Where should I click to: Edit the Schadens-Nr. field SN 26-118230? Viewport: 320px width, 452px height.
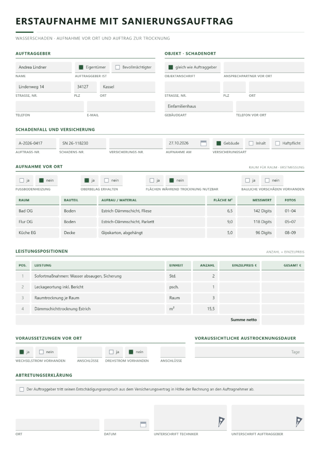point(83,143)
